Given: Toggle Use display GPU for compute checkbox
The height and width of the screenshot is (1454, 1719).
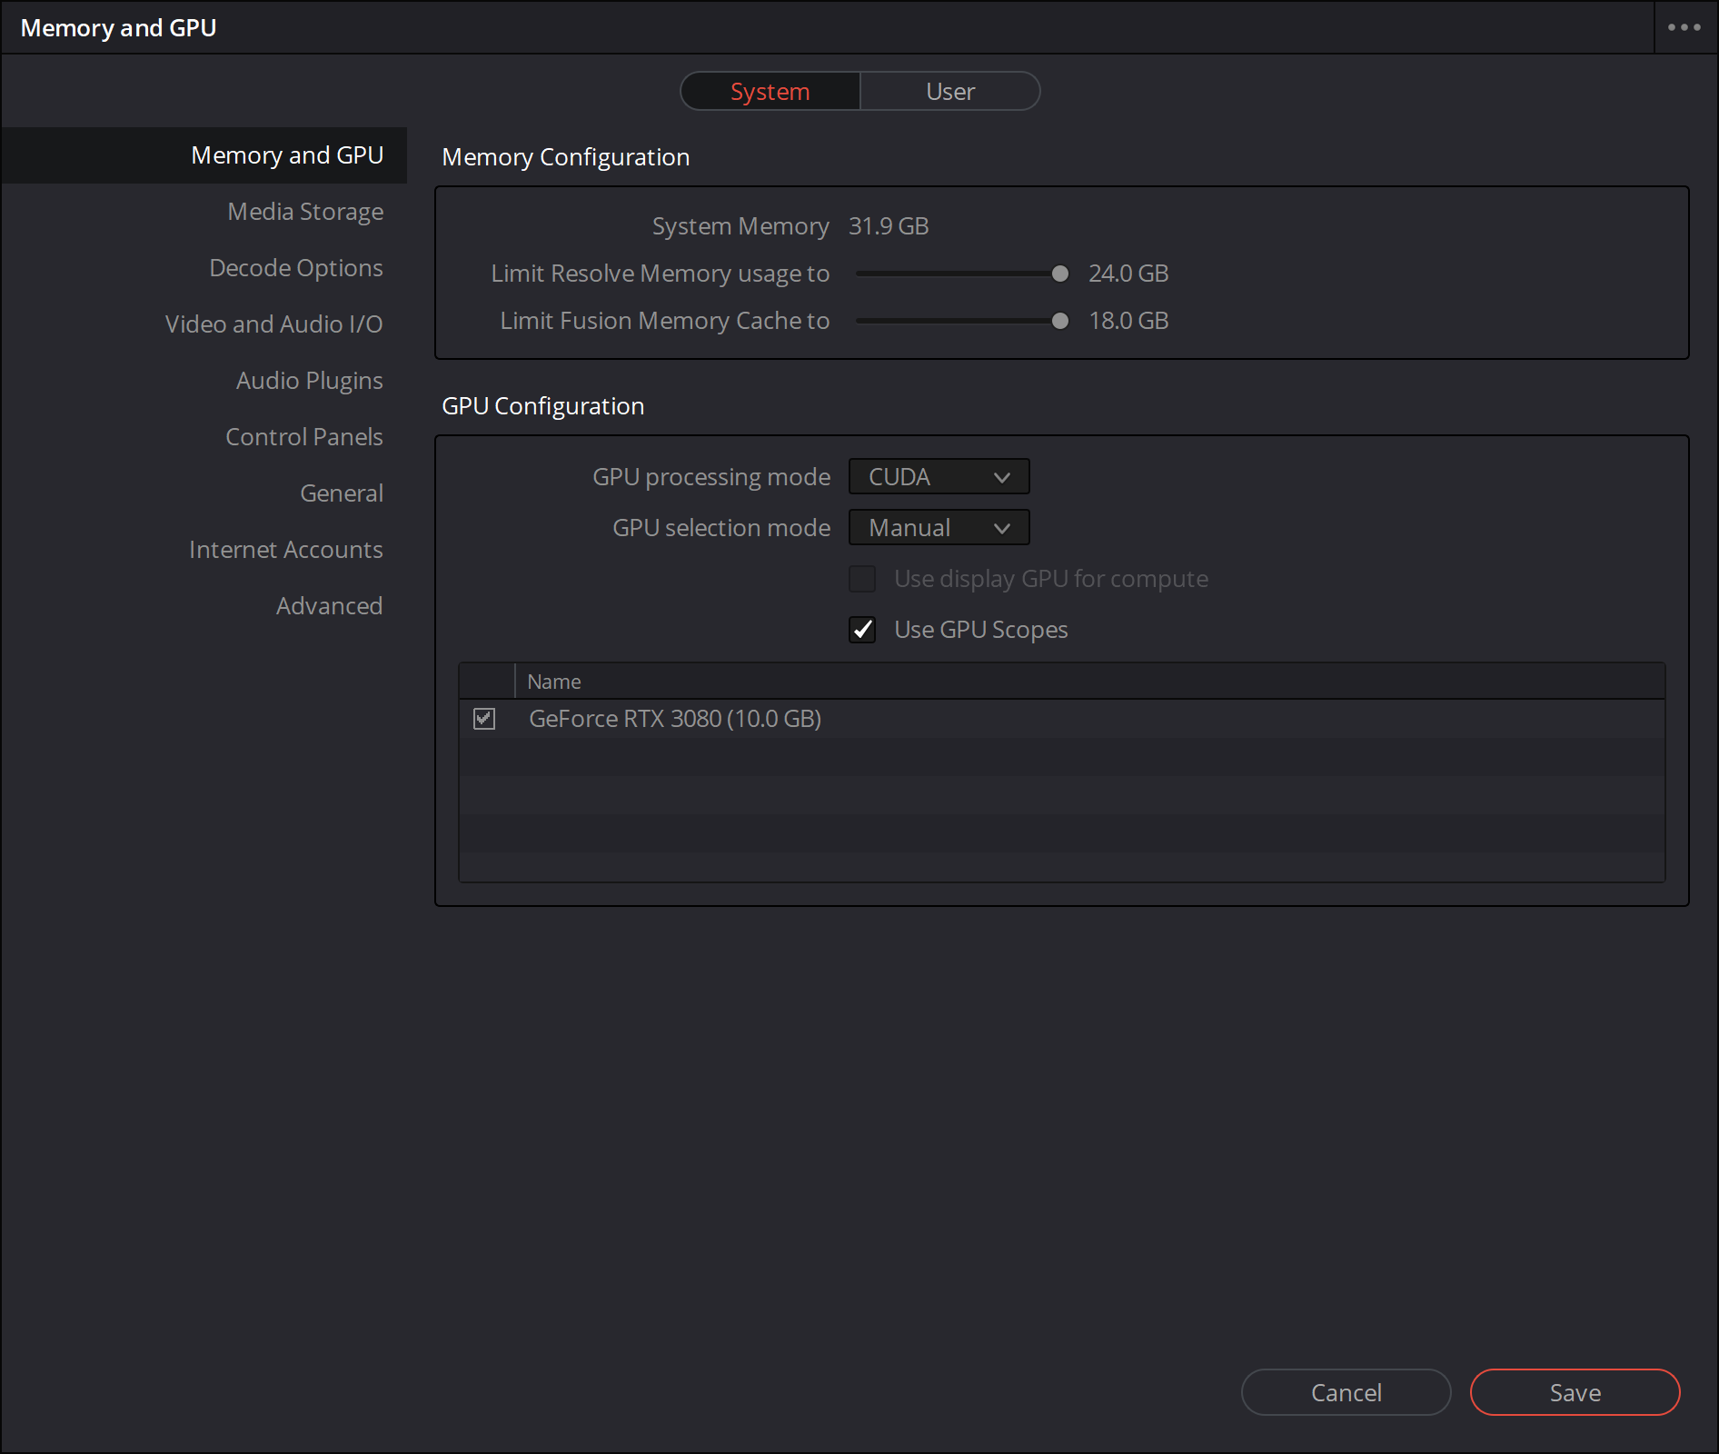Looking at the screenshot, I should tap(862, 579).
